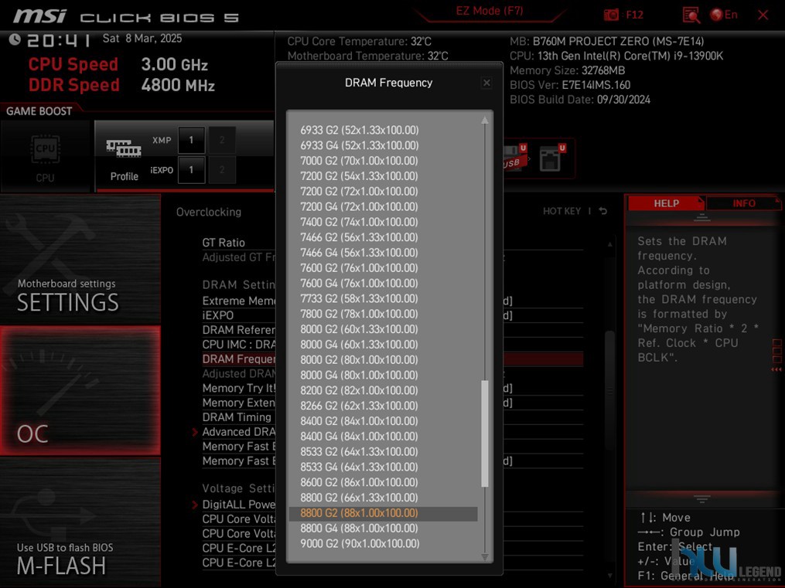
Task: Select highlighted 8800 G2 (88x1.00x100.00)
Action: tap(383, 513)
